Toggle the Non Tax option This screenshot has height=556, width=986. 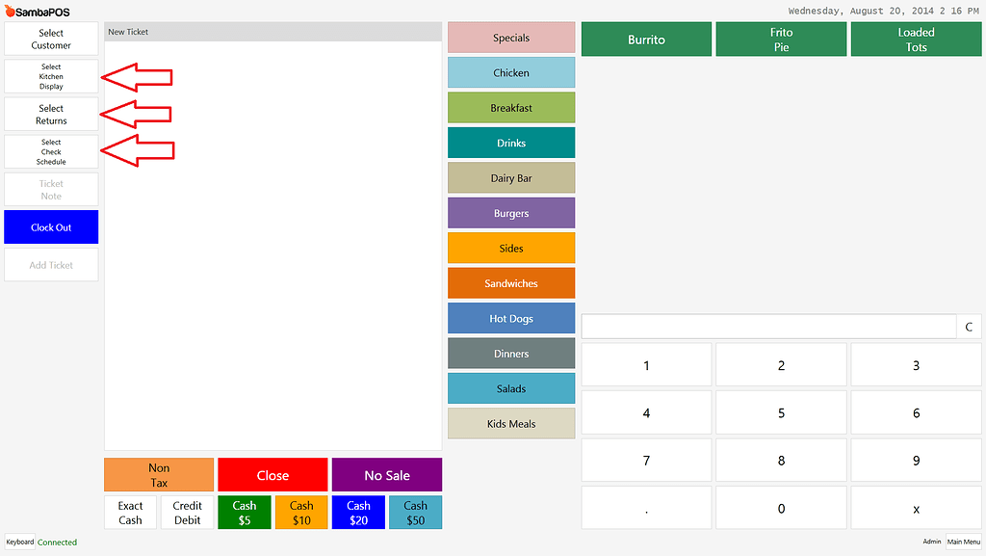158,474
